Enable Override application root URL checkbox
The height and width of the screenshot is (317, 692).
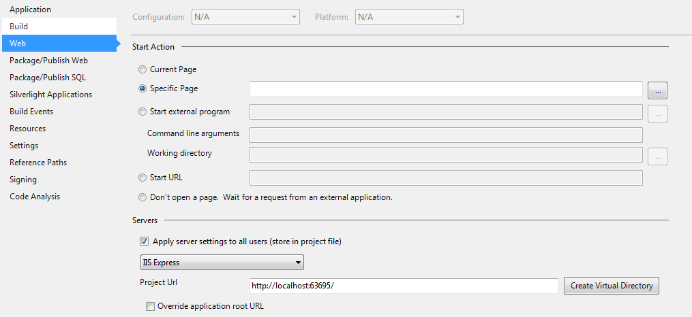151,306
